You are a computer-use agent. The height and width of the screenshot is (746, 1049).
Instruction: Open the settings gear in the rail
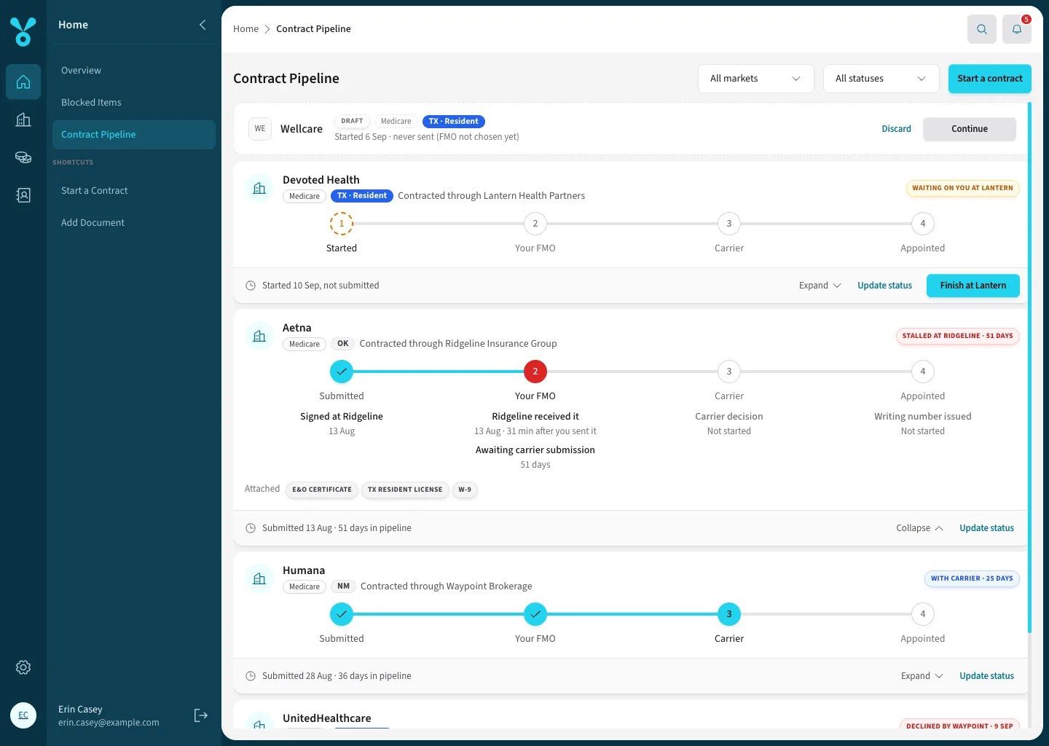pyautogui.click(x=23, y=667)
